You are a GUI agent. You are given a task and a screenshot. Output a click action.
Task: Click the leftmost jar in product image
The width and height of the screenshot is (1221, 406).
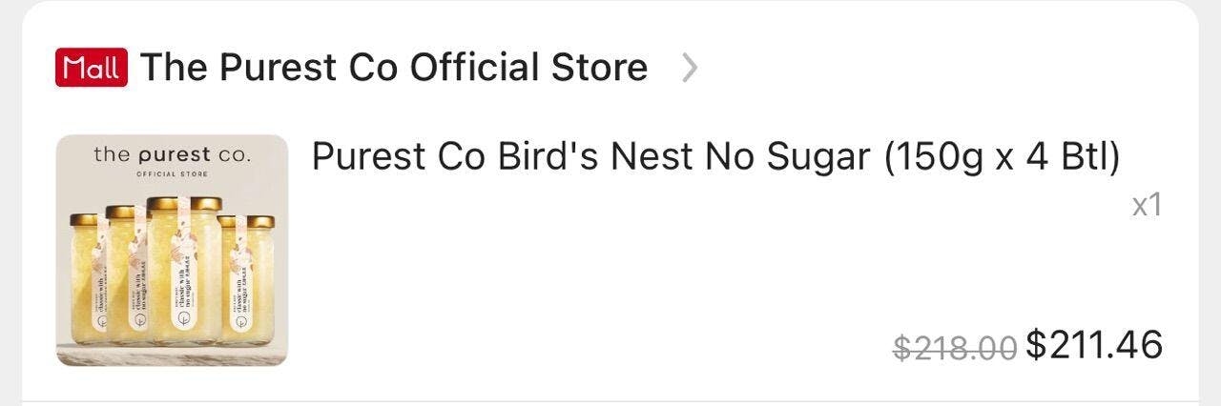click(x=86, y=281)
